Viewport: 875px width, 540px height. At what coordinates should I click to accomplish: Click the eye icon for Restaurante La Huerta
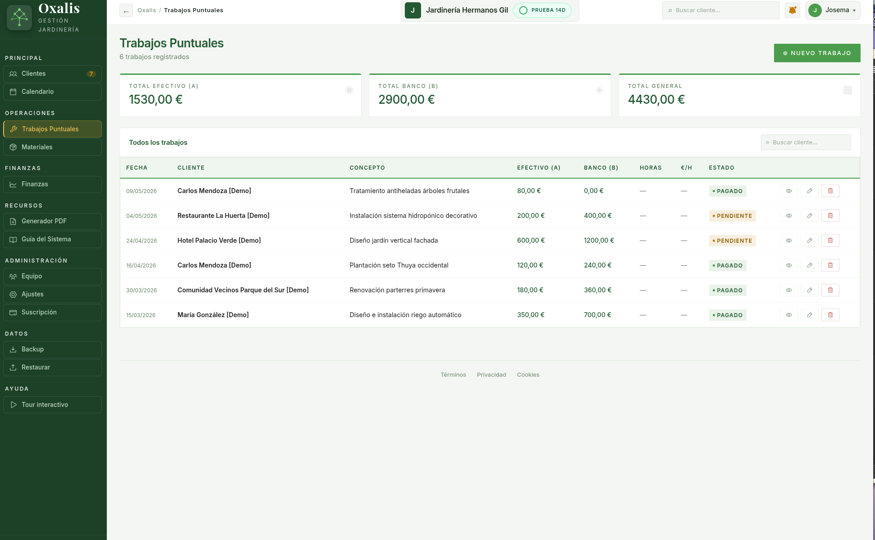tap(788, 216)
